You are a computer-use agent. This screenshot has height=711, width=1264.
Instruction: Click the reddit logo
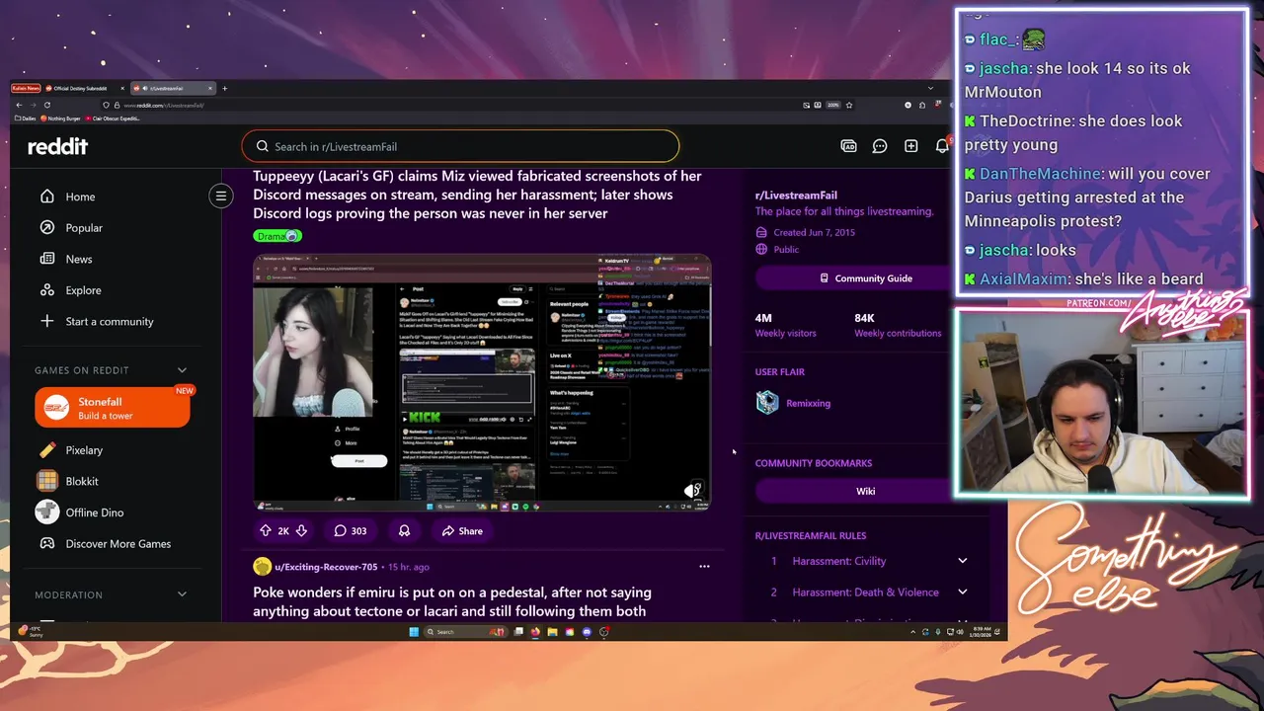[57, 146]
